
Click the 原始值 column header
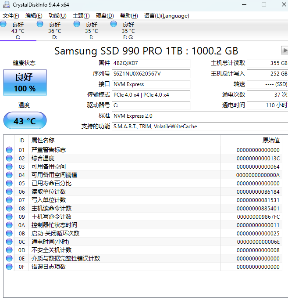tap(251, 141)
